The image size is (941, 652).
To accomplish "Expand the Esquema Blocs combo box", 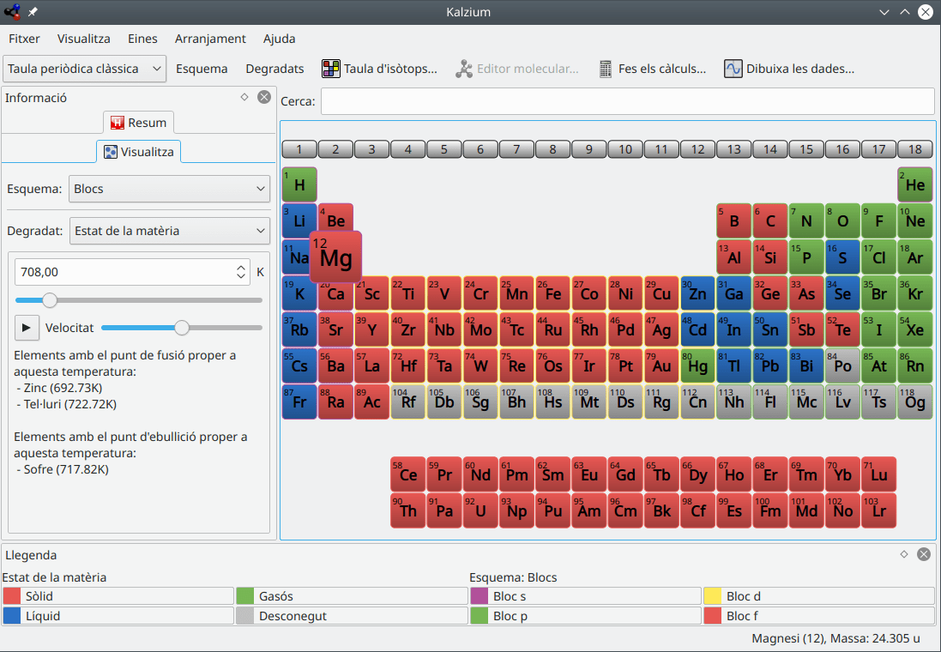I will (169, 189).
